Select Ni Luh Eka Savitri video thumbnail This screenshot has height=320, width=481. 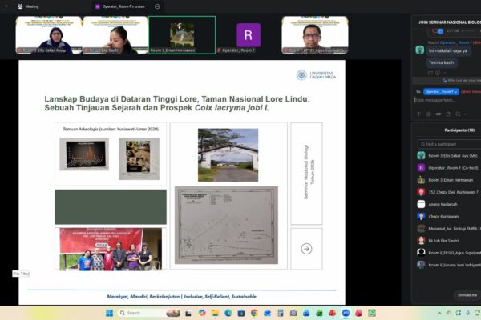point(115,35)
